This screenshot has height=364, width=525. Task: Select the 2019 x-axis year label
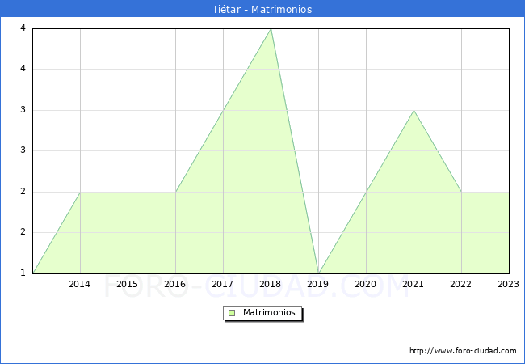pos(318,284)
